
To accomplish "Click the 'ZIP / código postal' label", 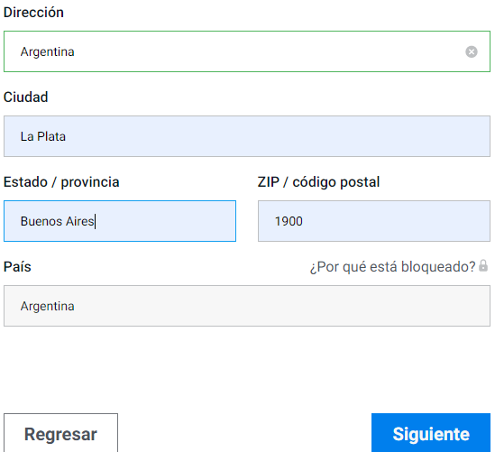I will coord(318,182).
